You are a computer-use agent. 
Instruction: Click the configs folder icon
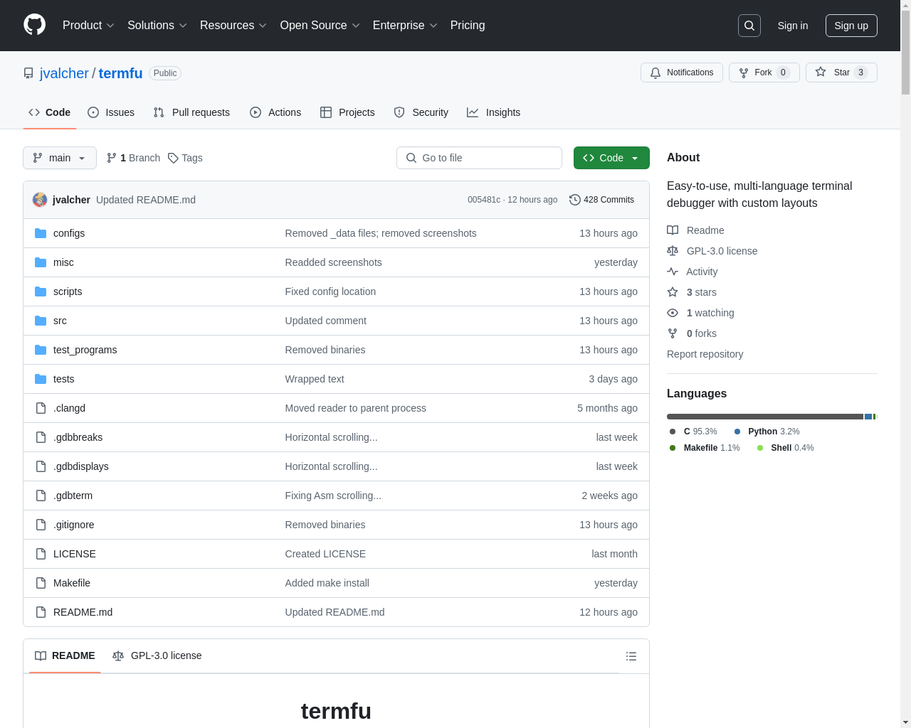coord(41,233)
